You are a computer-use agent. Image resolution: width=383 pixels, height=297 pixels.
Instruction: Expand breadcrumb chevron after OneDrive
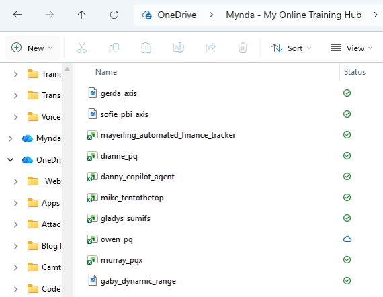pyautogui.click(x=211, y=15)
